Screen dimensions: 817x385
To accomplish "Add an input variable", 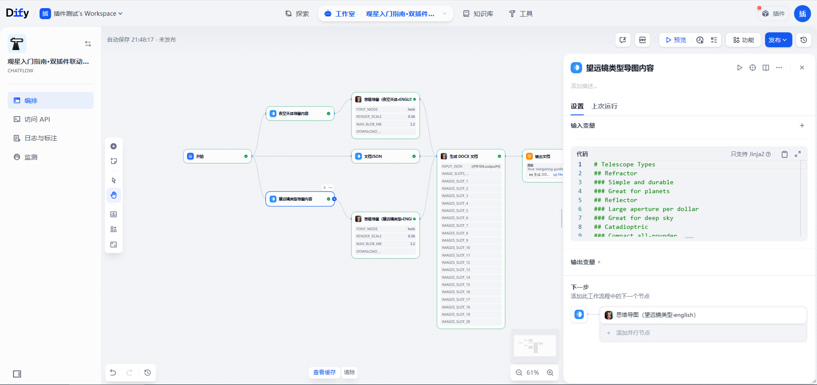I will point(802,125).
